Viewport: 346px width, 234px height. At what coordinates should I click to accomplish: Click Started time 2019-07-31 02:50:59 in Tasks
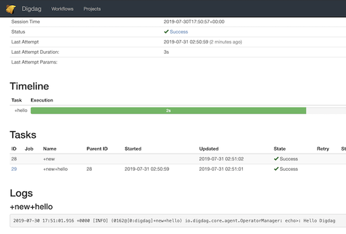[x=147, y=169]
